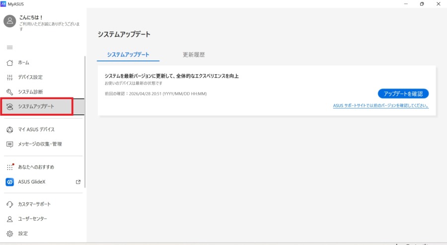
Task: Click the My ASUS Devices triangle icon
Action: 9,130
